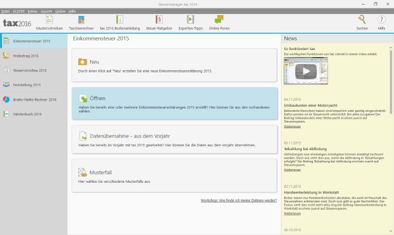Screen dimensions: 394x235
Task: Open the Hilfe menu in menu bar
Action: [72, 11]
